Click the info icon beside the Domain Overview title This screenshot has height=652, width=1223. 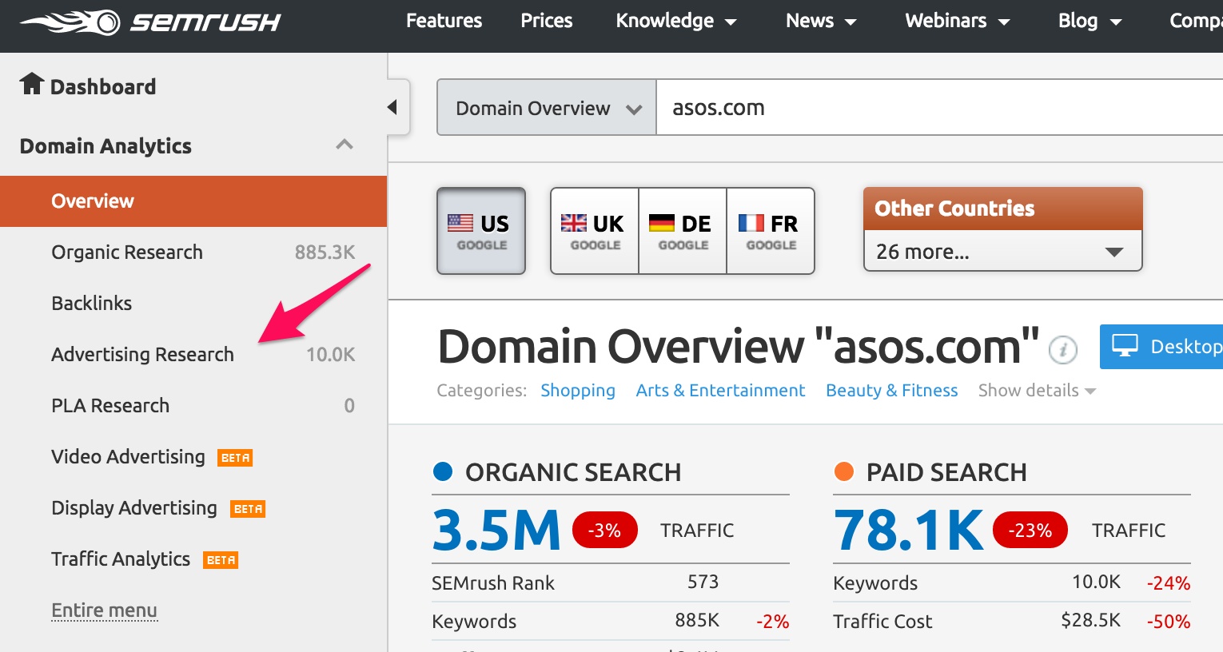[1062, 349]
